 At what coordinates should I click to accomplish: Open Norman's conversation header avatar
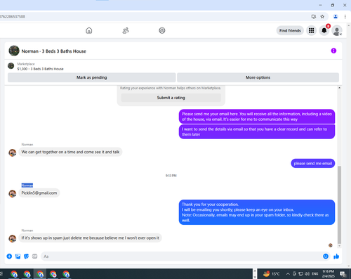click(14, 51)
